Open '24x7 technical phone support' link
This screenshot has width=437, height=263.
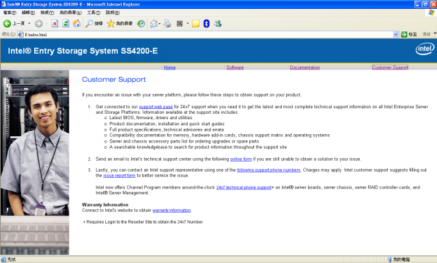244,187
